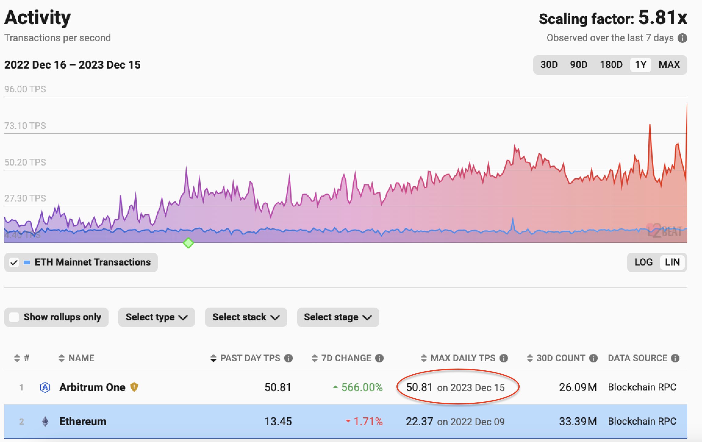
Task: Select the 180D time range
Action: click(611, 65)
